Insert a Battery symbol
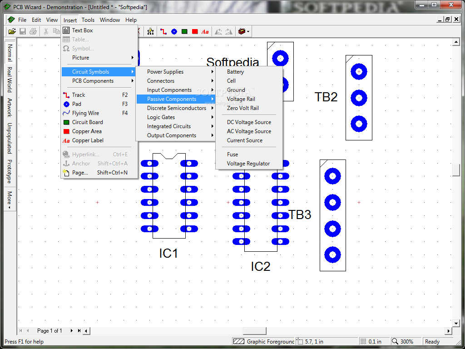The width and height of the screenshot is (465, 349). click(249, 72)
